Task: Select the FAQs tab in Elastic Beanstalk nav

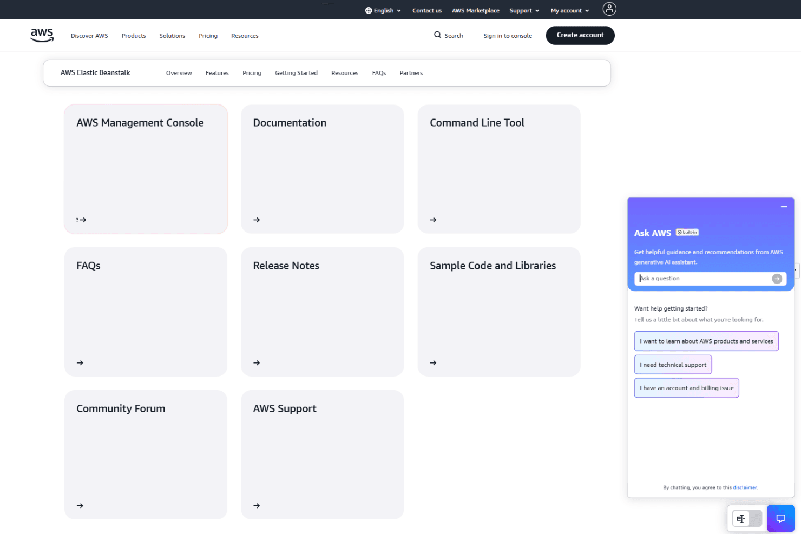Action: (379, 73)
